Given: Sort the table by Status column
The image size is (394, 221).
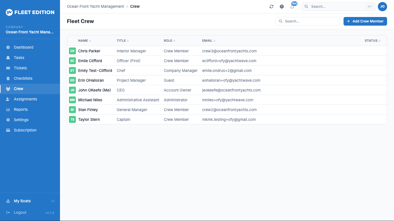Looking at the screenshot, I should pos(372,41).
